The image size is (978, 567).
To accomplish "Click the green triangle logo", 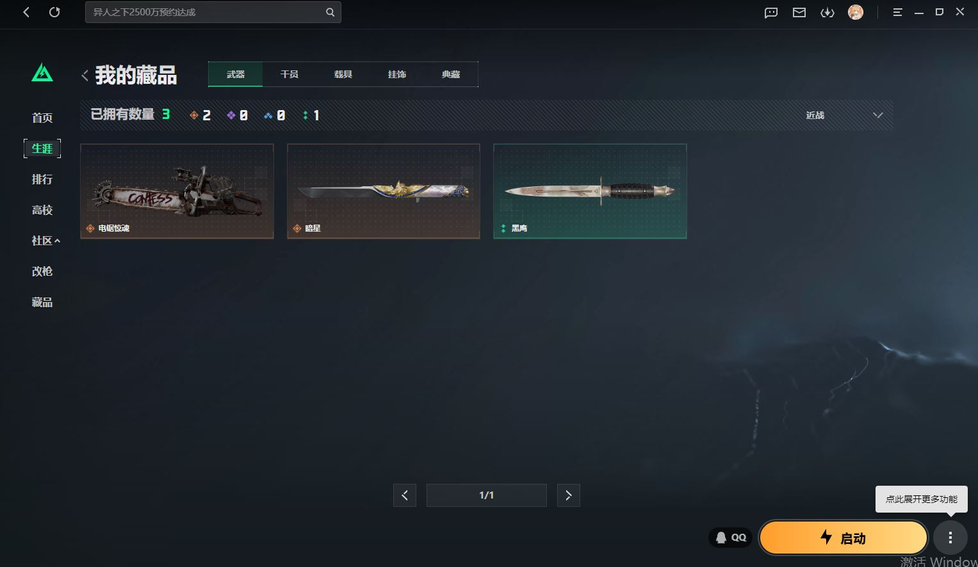I will click(42, 73).
